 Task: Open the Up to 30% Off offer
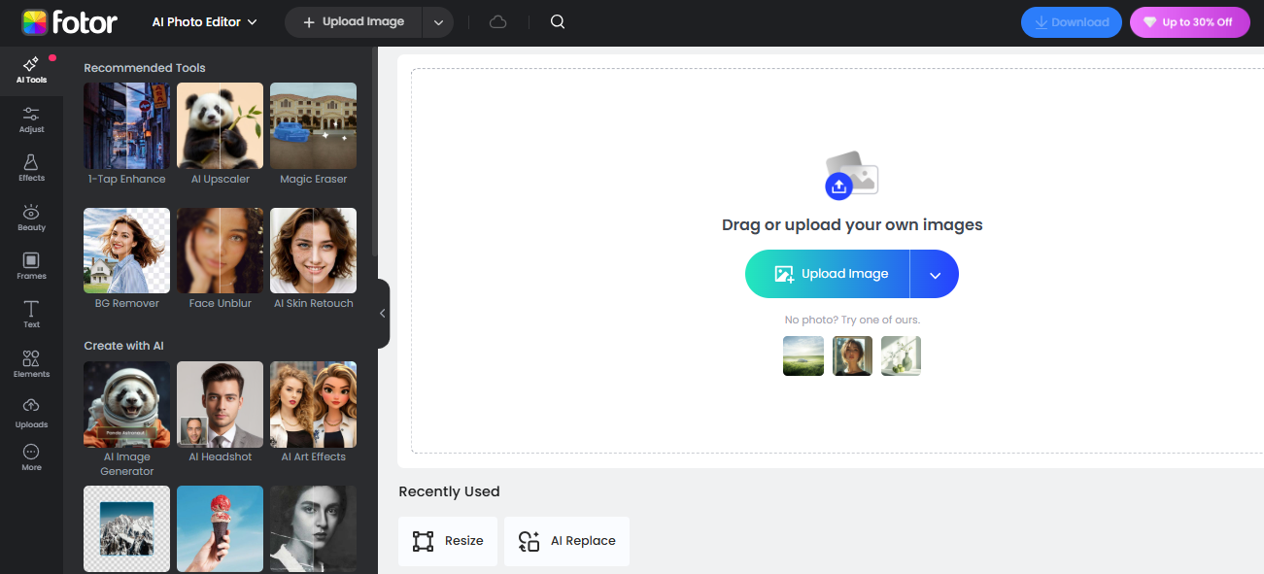tap(1189, 20)
